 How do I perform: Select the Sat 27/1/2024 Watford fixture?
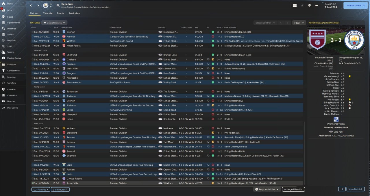[x=168, y=41]
